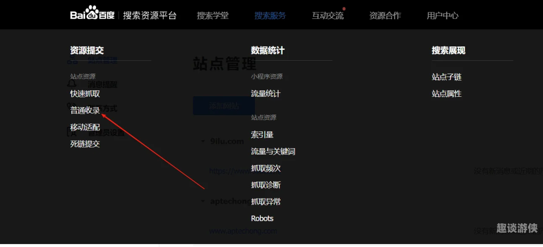Click the 搜索展现 column heading
543x247 pixels.
(x=448, y=50)
